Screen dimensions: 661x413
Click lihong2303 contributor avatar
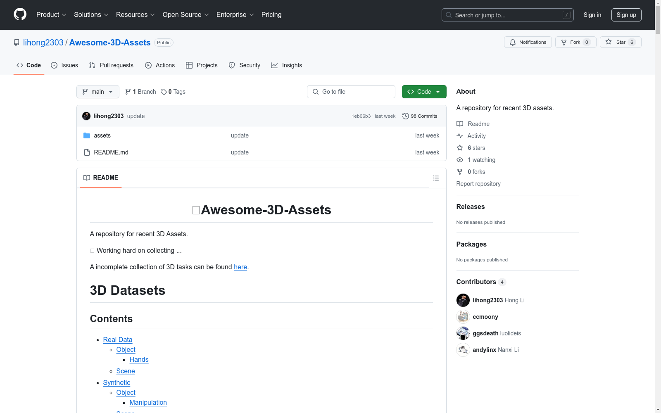[x=463, y=300]
